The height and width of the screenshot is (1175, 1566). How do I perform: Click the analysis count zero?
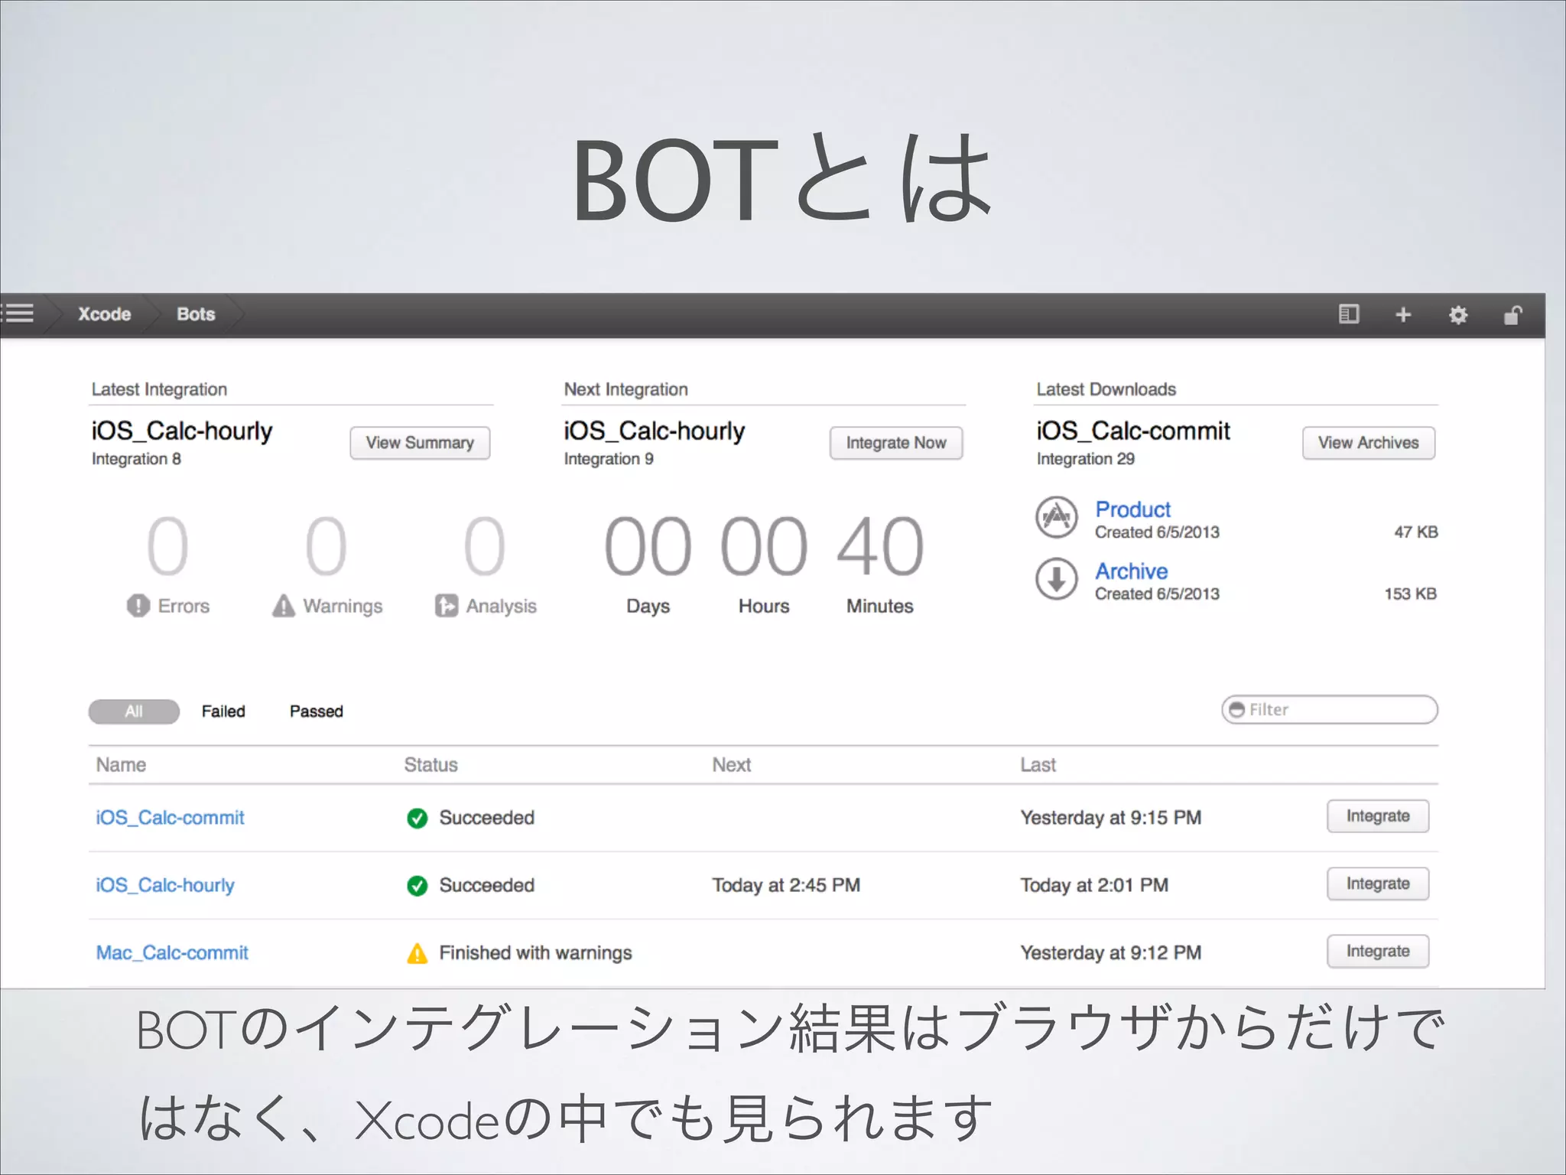tap(485, 545)
